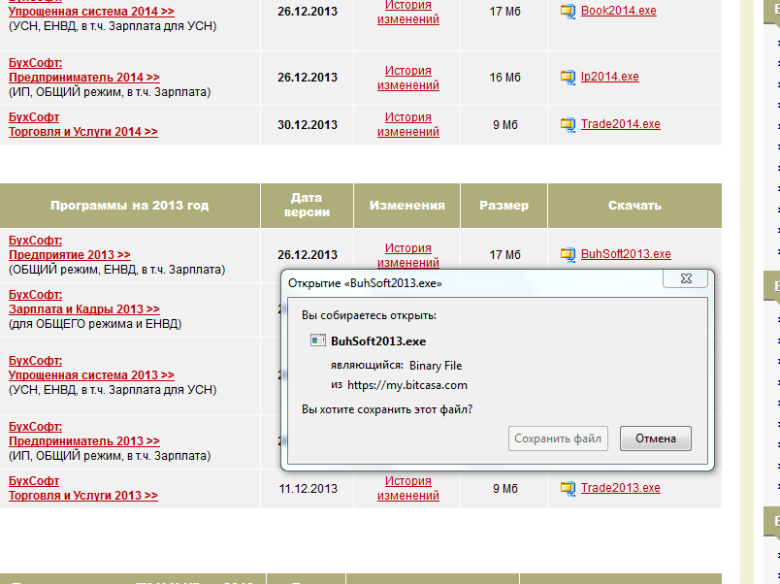The image size is (780, 584).
Task: Download BuhSoft2013.exe from the table
Action: click(x=626, y=254)
